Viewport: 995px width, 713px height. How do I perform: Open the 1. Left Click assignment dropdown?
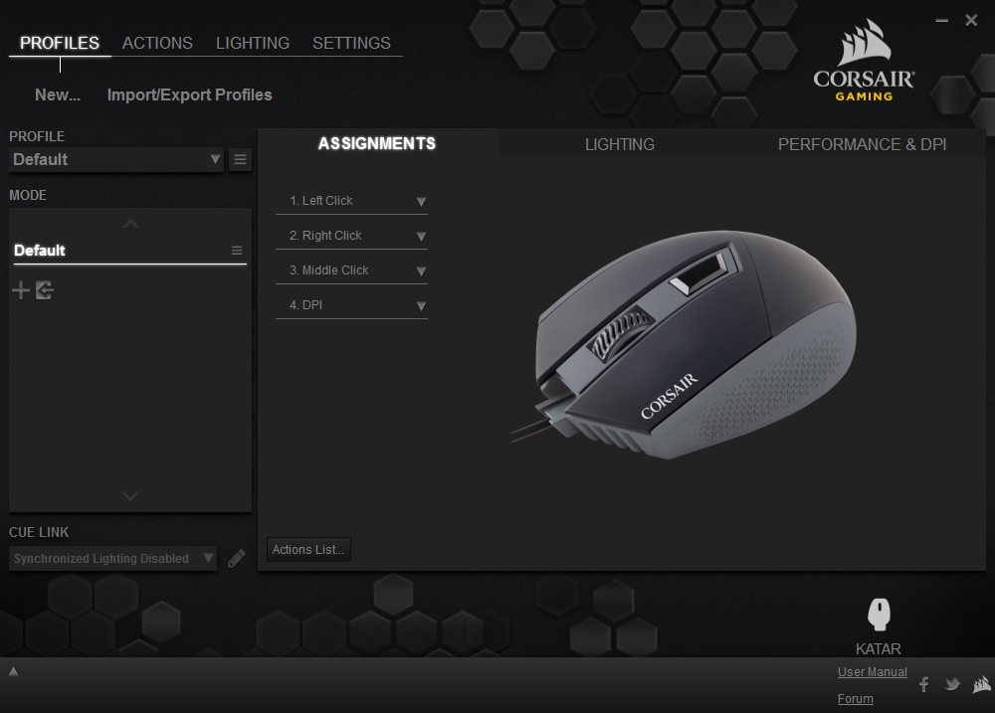(351, 201)
